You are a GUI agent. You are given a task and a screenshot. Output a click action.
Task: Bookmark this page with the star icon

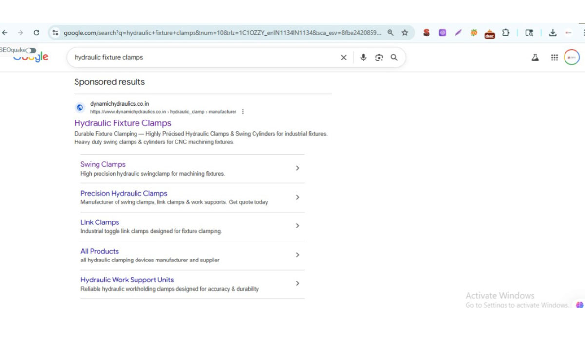point(405,33)
